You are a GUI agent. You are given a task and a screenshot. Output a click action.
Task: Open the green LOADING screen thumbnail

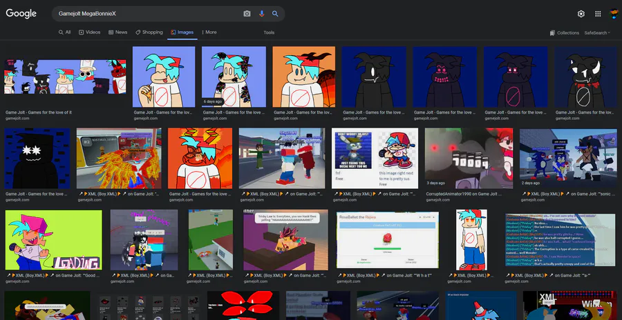(53, 240)
